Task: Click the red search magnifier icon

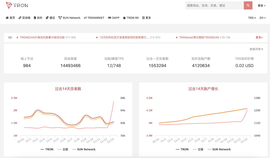Action: [x=248, y=5]
